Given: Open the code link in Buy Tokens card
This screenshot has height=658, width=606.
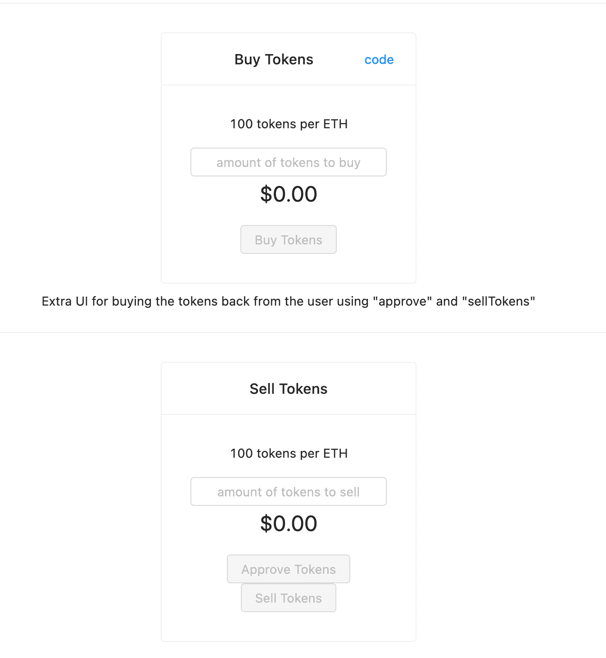Looking at the screenshot, I should (x=379, y=60).
